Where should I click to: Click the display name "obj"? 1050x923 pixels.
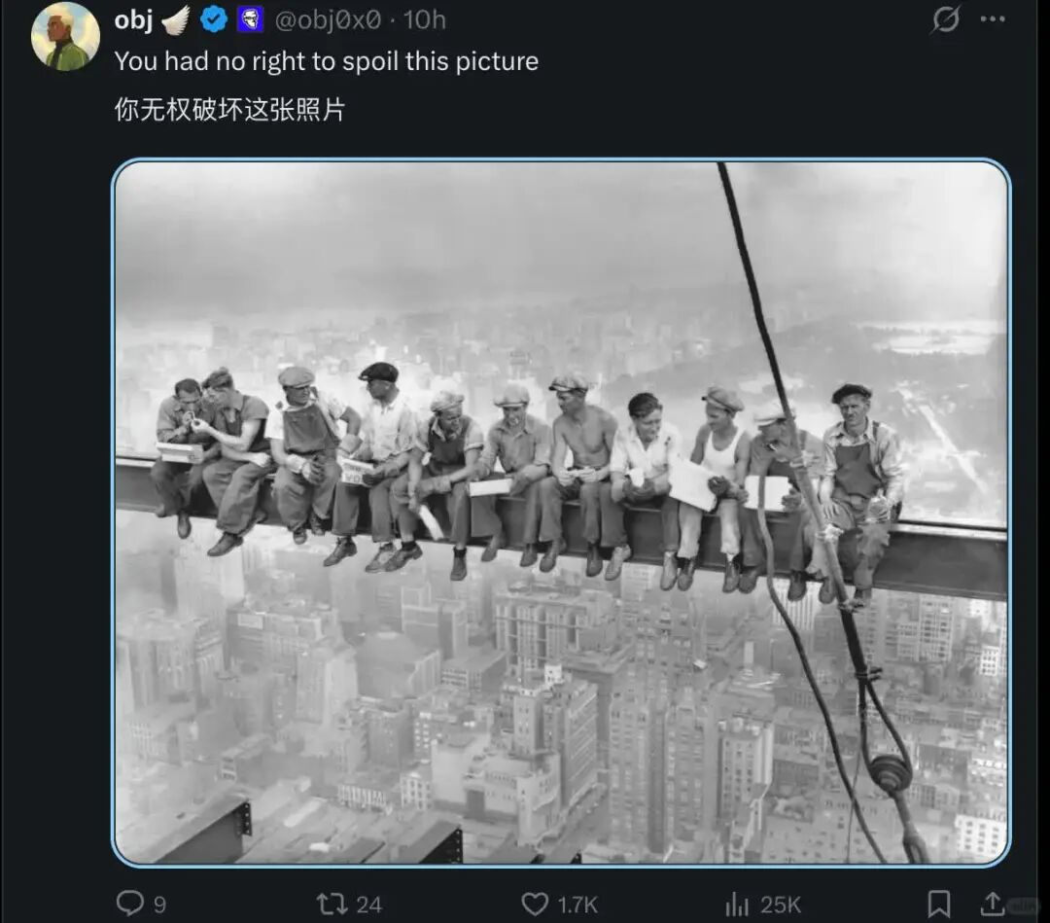pos(133,19)
